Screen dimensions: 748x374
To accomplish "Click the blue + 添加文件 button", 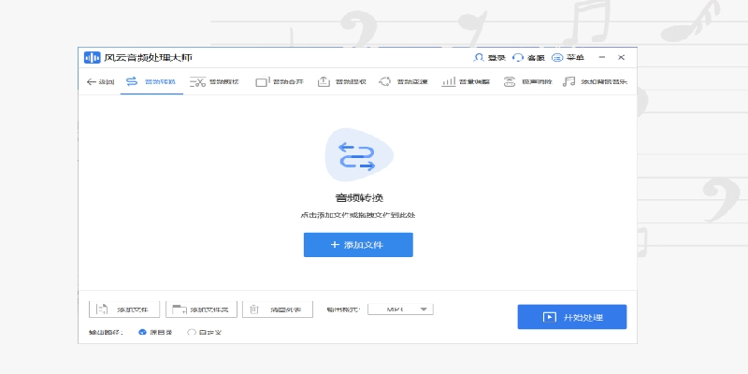I will 358,245.
